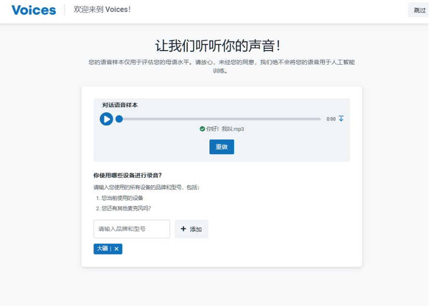The width and height of the screenshot is (429, 306).
Task: Click the plus icon on 添加 button
Action: [x=183, y=229]
